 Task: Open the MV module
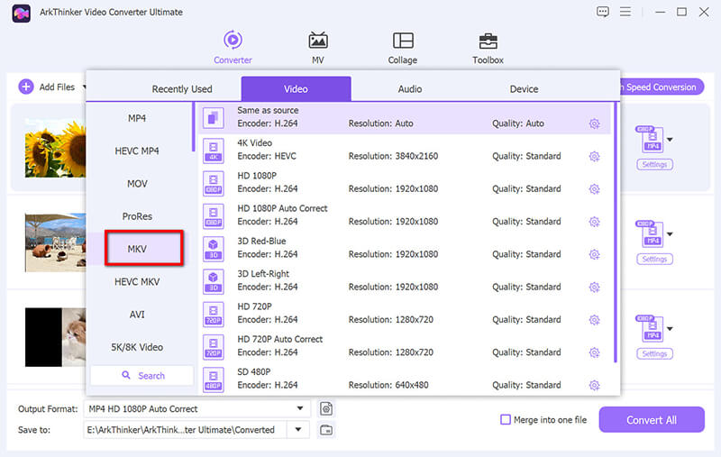point(318,48)
